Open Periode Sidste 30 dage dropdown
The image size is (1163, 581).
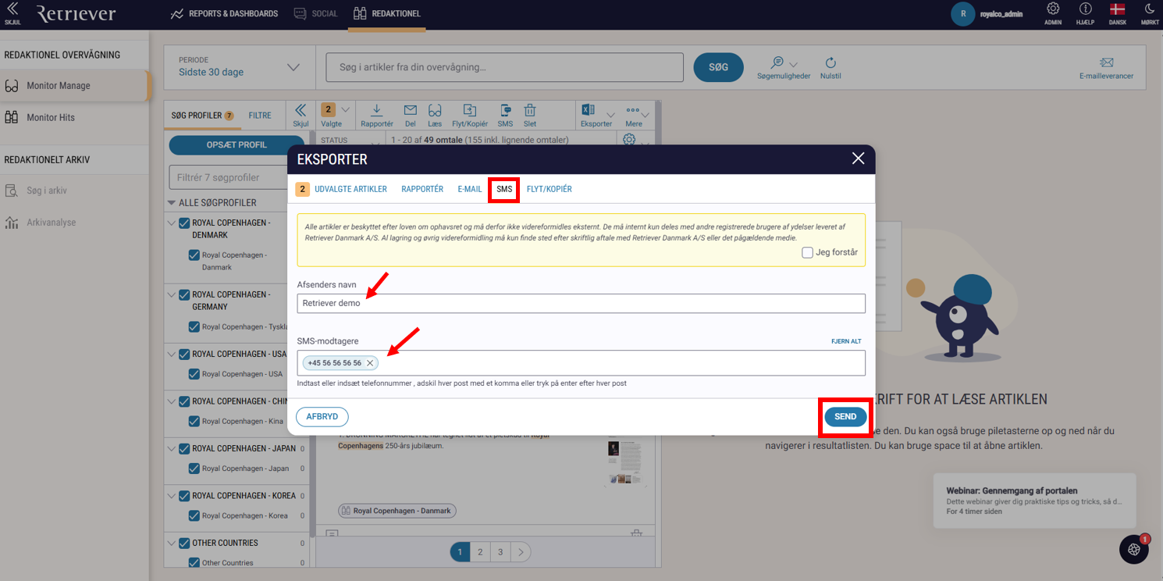click(x=239, y=67)
